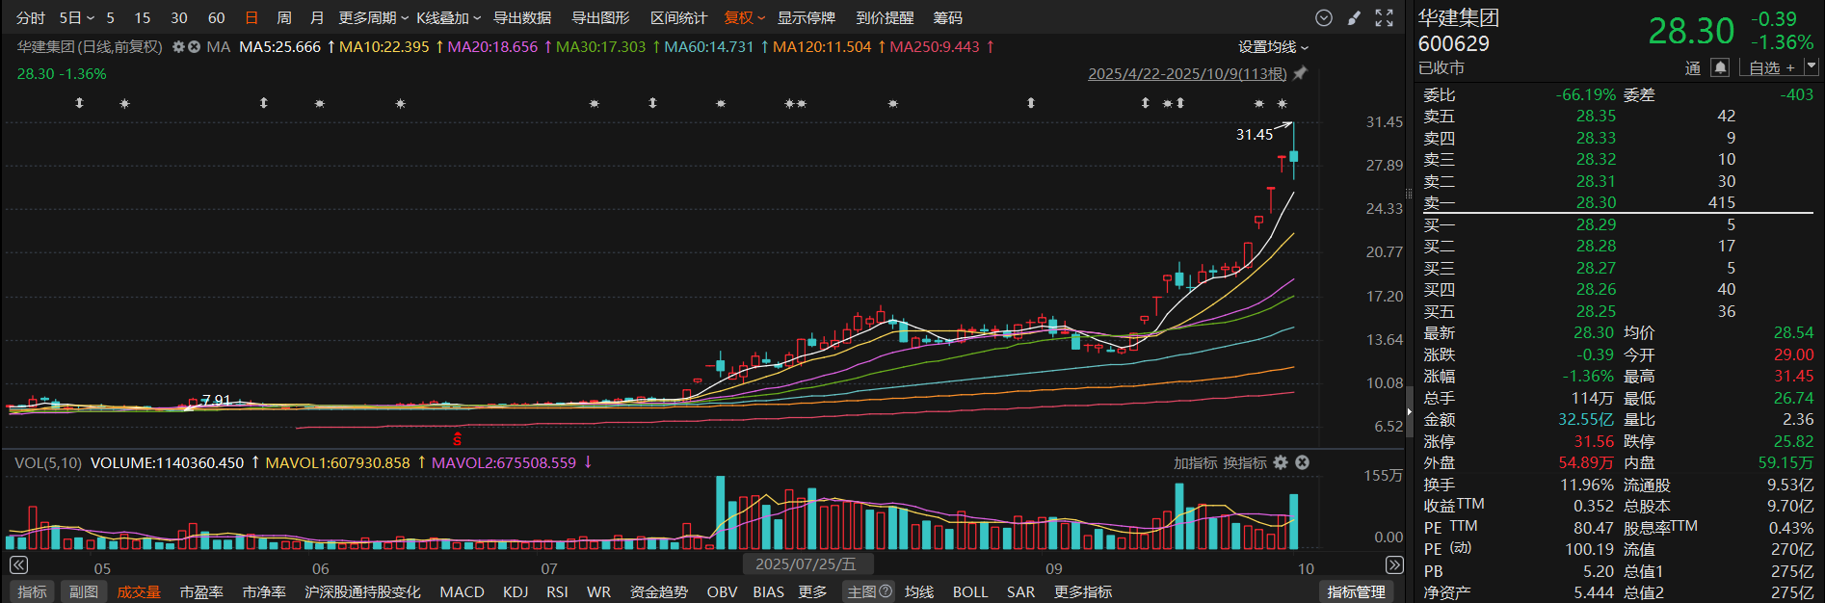Select the MACD indicator tab
Screen dimensions: 1825x603
(462, 591)
